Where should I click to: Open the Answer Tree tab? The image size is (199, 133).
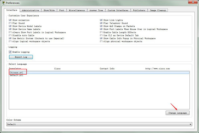point(96,10)
